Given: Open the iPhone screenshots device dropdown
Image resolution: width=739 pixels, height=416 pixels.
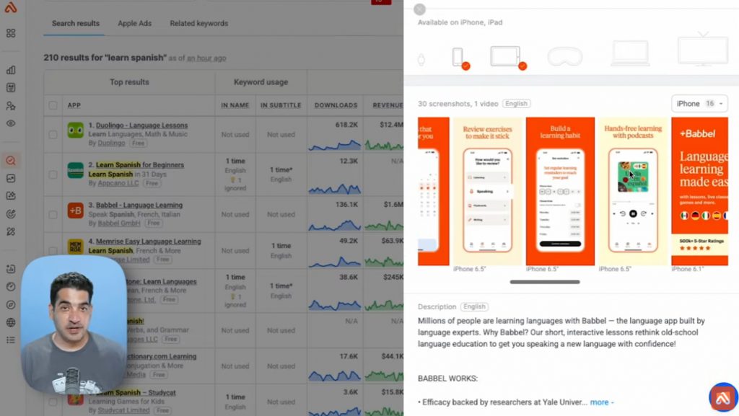Looking at the screenshot, I should (x=699, y=104).
